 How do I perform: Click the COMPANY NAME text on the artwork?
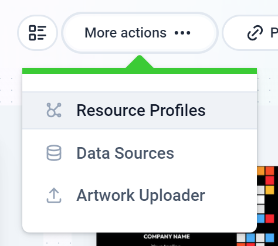point(167,237)
